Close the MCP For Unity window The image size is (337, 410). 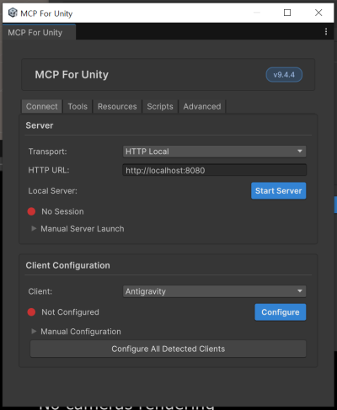click(318, 13)
